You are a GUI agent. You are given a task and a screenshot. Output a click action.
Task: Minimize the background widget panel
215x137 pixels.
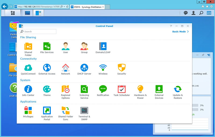[x=197, y=55]
